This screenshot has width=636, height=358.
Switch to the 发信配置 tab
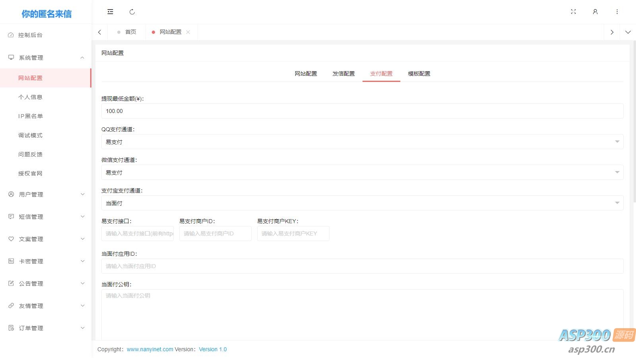[x=343, y=74]
